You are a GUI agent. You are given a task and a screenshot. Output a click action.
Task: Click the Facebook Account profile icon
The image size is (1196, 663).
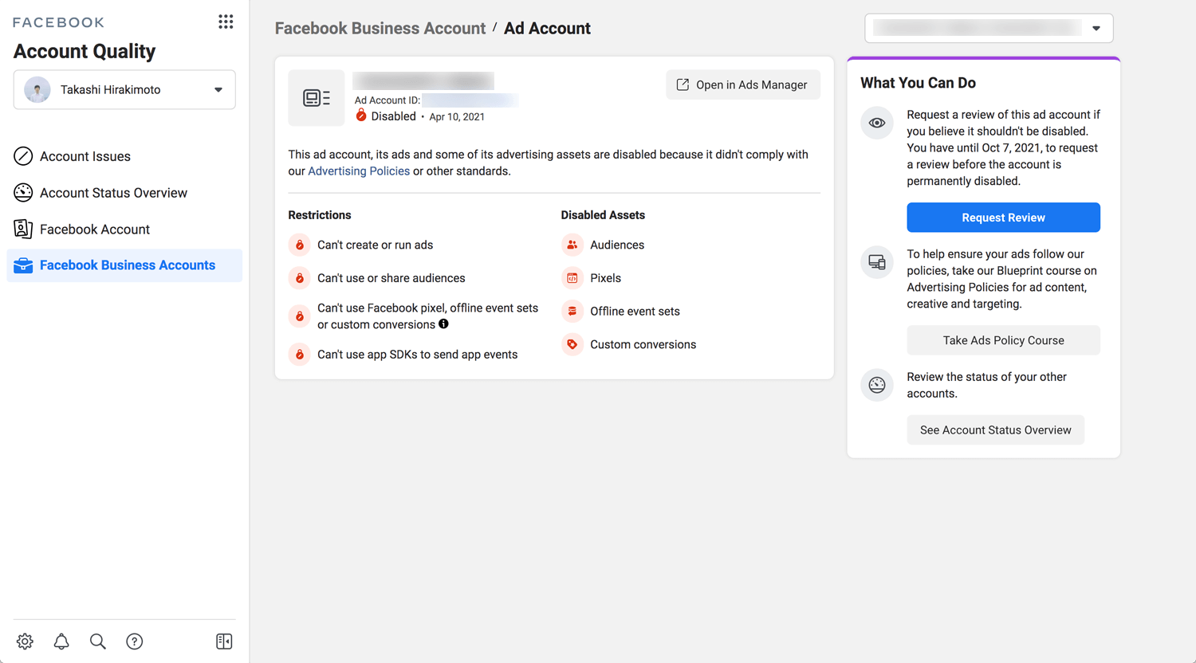tap(23, 229)
